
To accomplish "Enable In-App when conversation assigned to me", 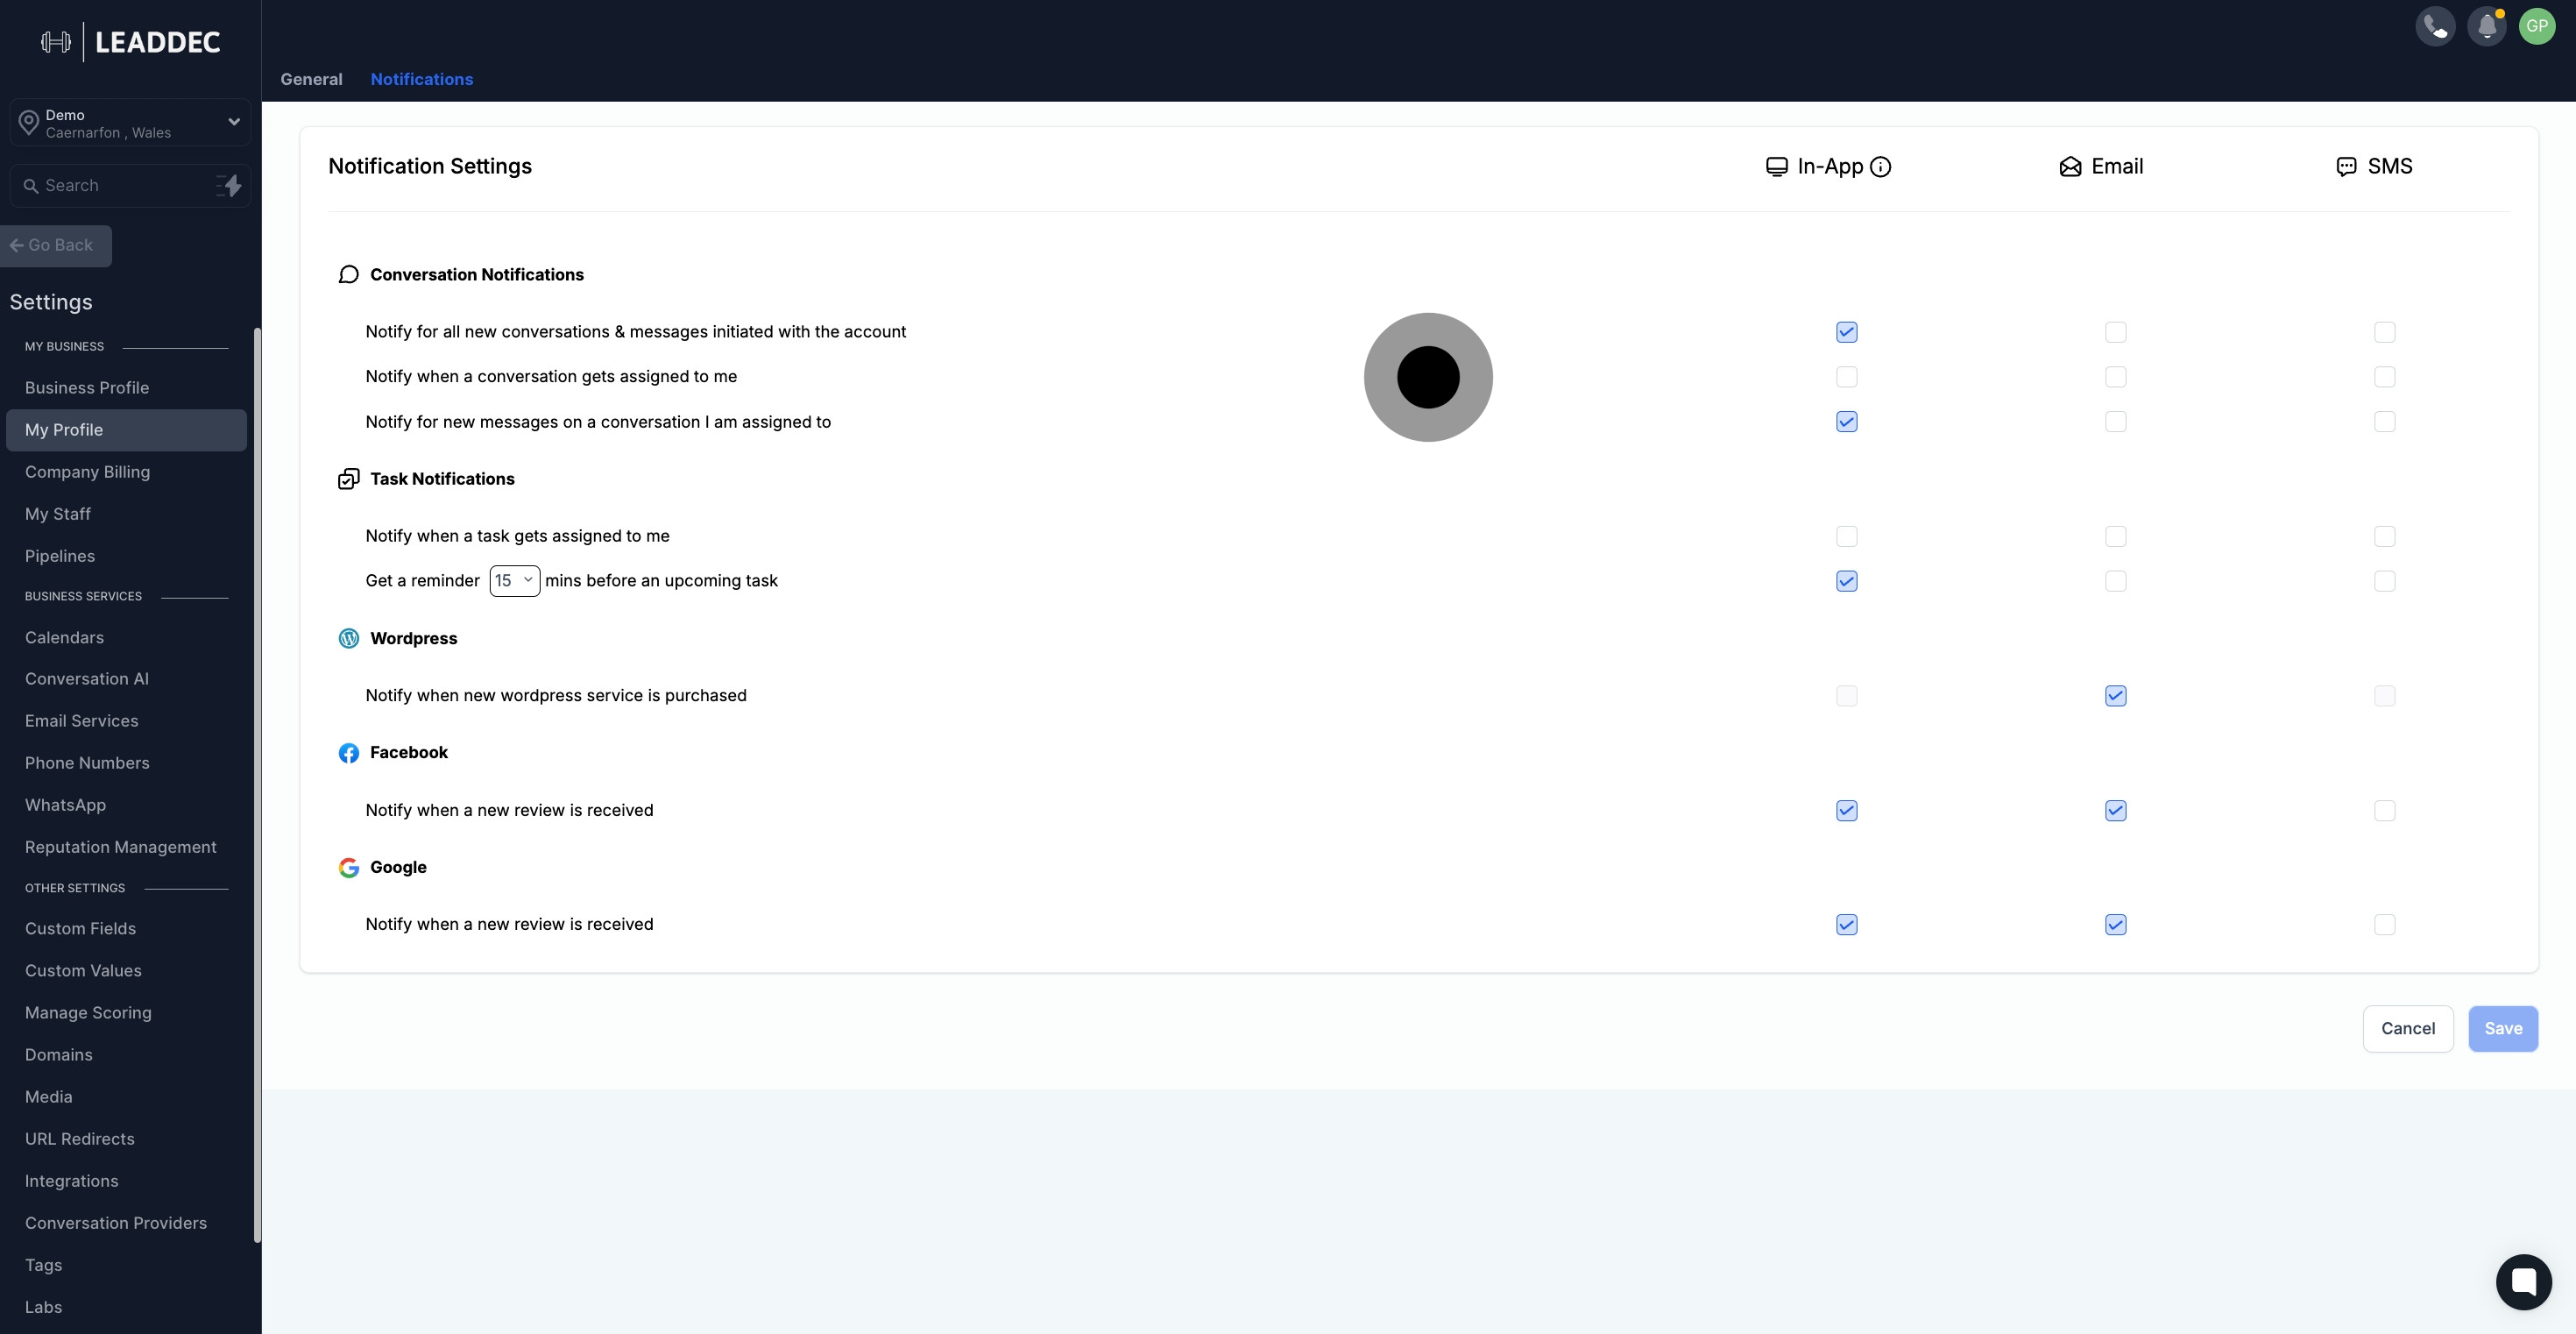I will [1846, 377].
